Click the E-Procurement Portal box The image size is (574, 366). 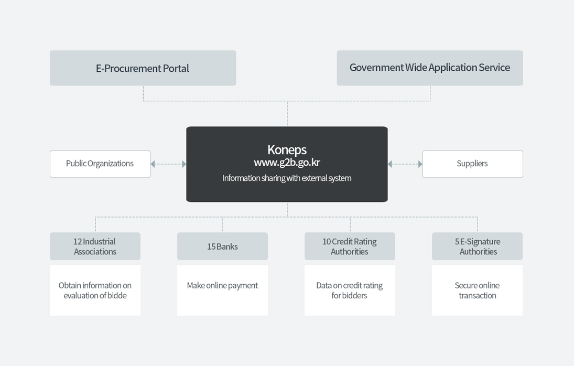pyautogui.click(x=143, y=68)
